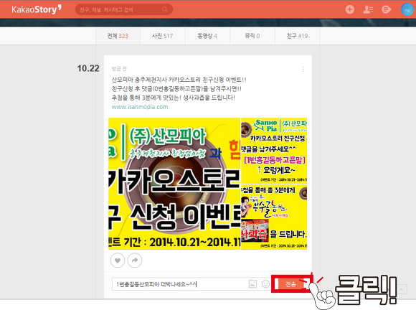Open the 친구 419 tab
This screenshot has width=416, height=310.
pos(297,36)
